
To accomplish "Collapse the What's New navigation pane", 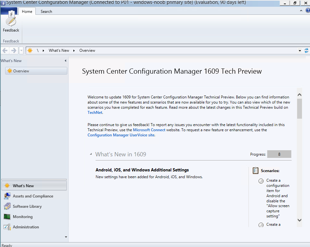I will coord(65,61).
